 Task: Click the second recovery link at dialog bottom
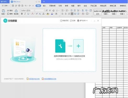tap(50, 79)
